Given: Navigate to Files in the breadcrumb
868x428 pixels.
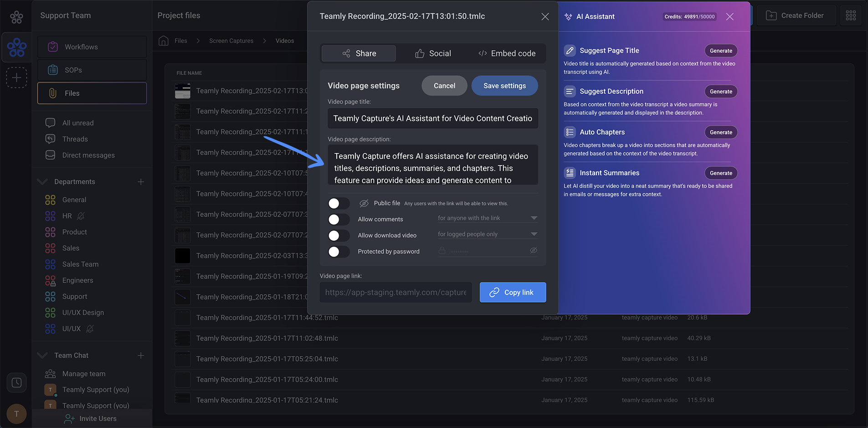Looking at the screenshot, I should tap(181, 41).
